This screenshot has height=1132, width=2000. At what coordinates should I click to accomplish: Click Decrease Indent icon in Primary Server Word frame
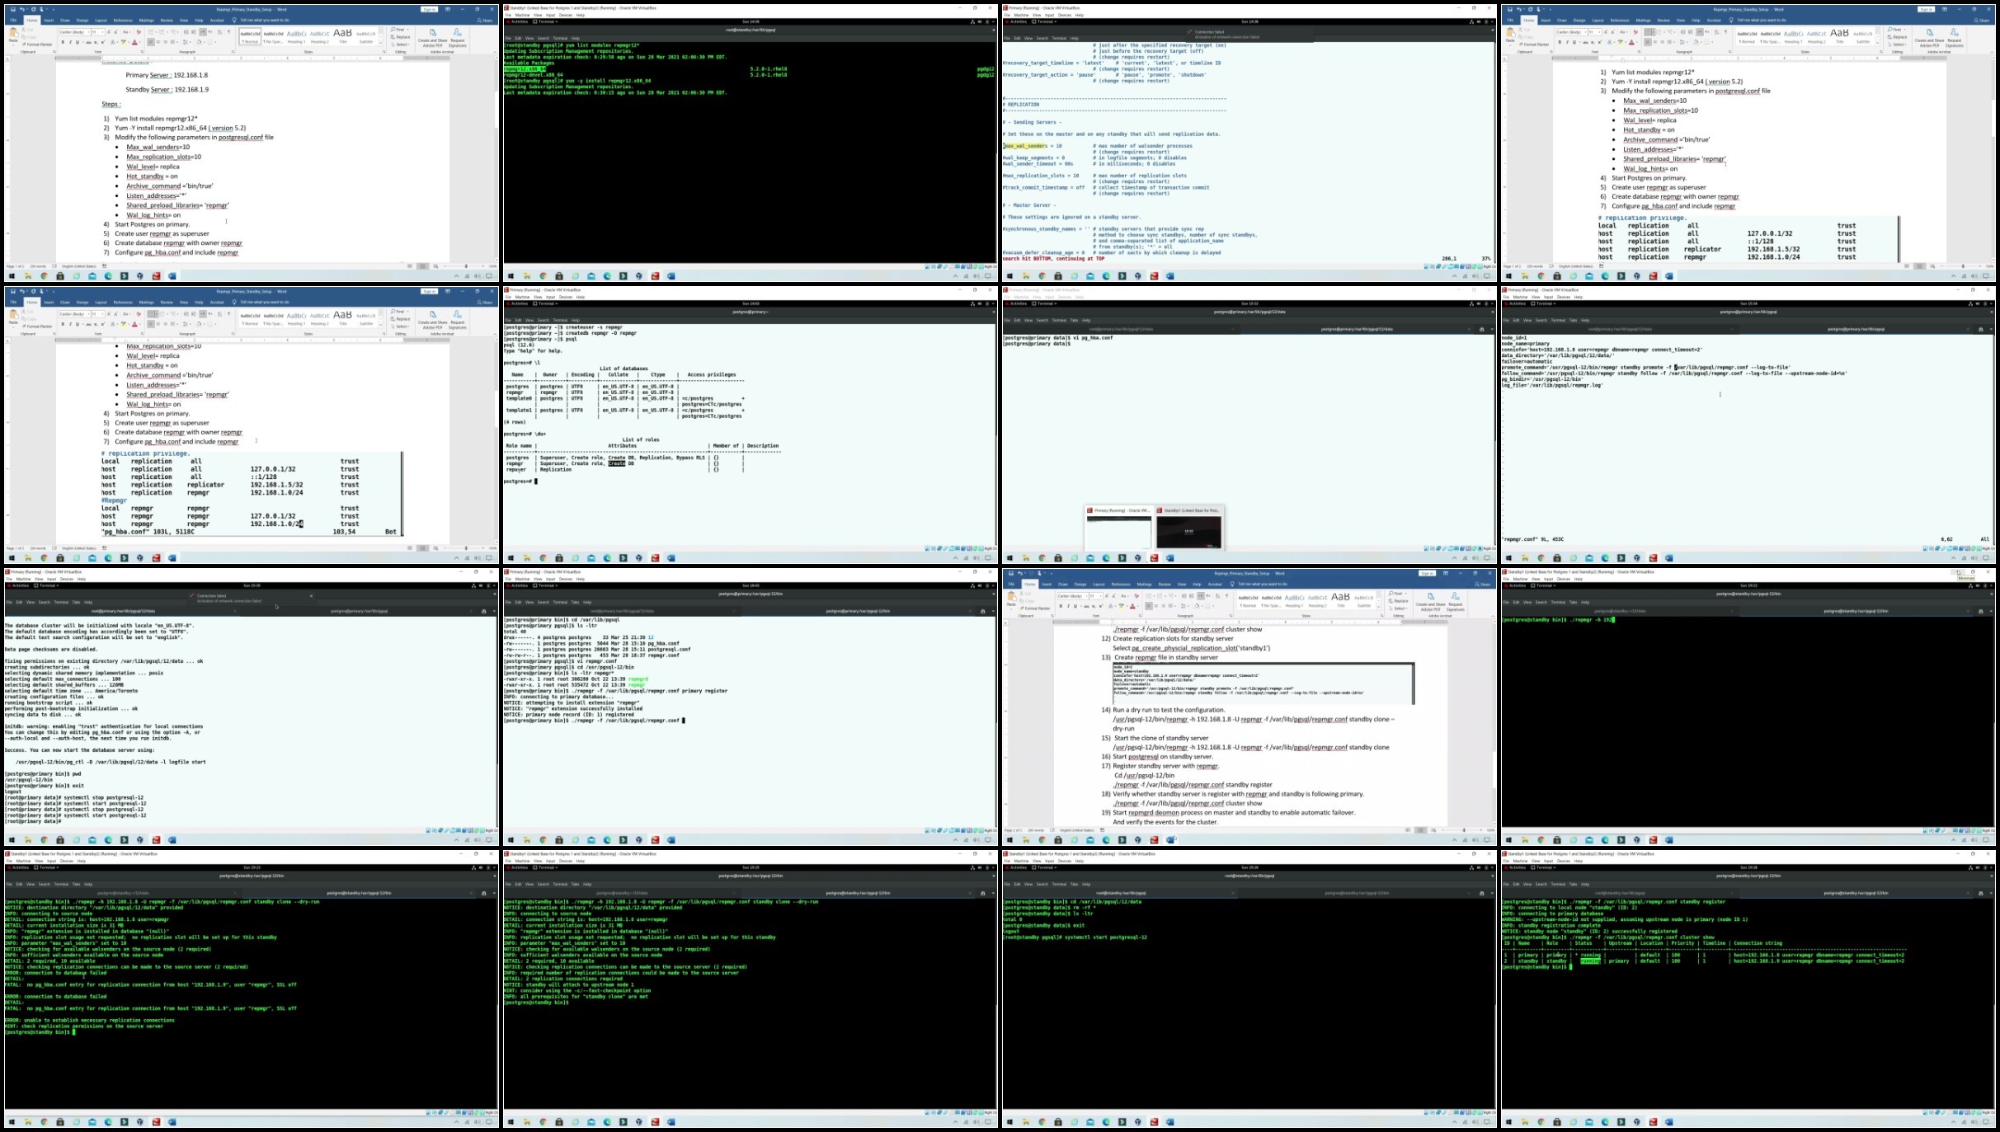186,32
